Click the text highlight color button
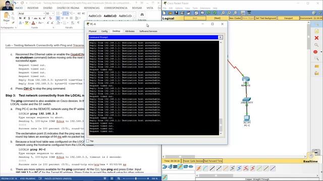The width and height of the screenshot is (323, 181). (26, 23)
